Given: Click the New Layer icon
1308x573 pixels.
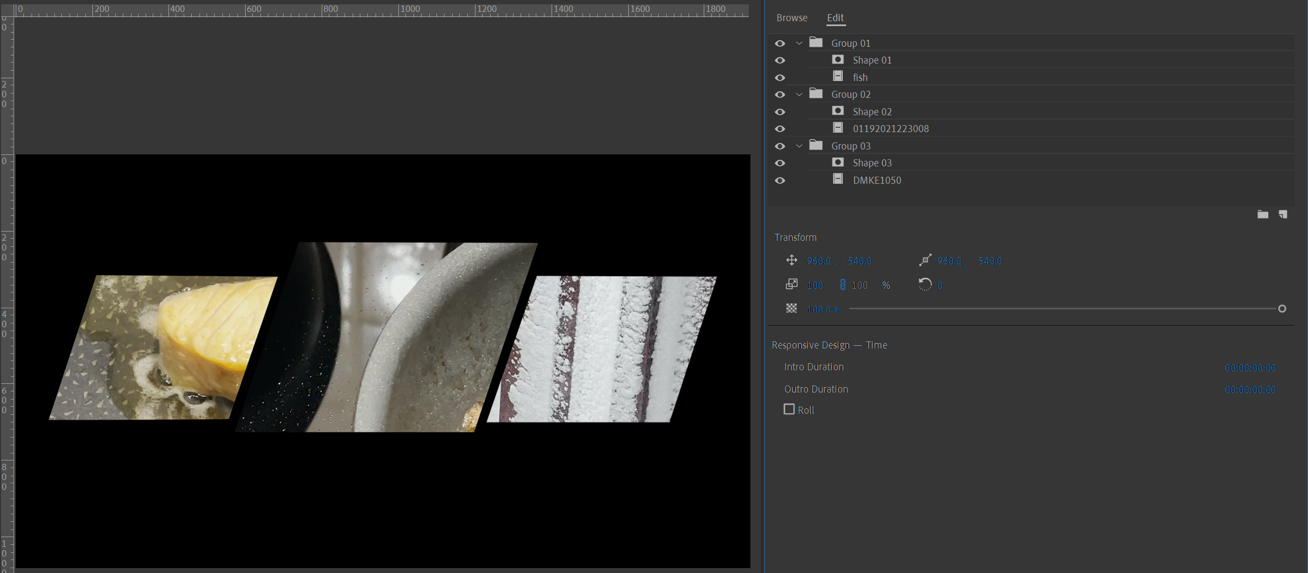Looking at the screenshot, I should (1283, 214).
